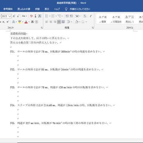Expand shading color dropdown arrow
Image resolution: width=143 pixels, height=143 pixels.
(x=80, y=22)
